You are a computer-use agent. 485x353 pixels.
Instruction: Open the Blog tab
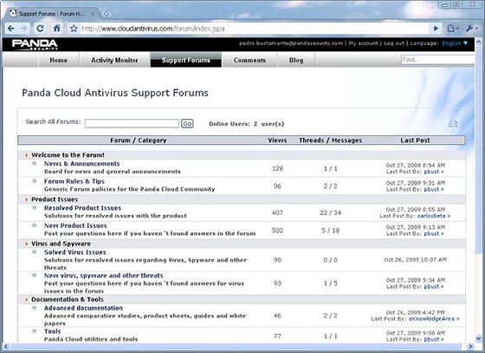(296, 60)
